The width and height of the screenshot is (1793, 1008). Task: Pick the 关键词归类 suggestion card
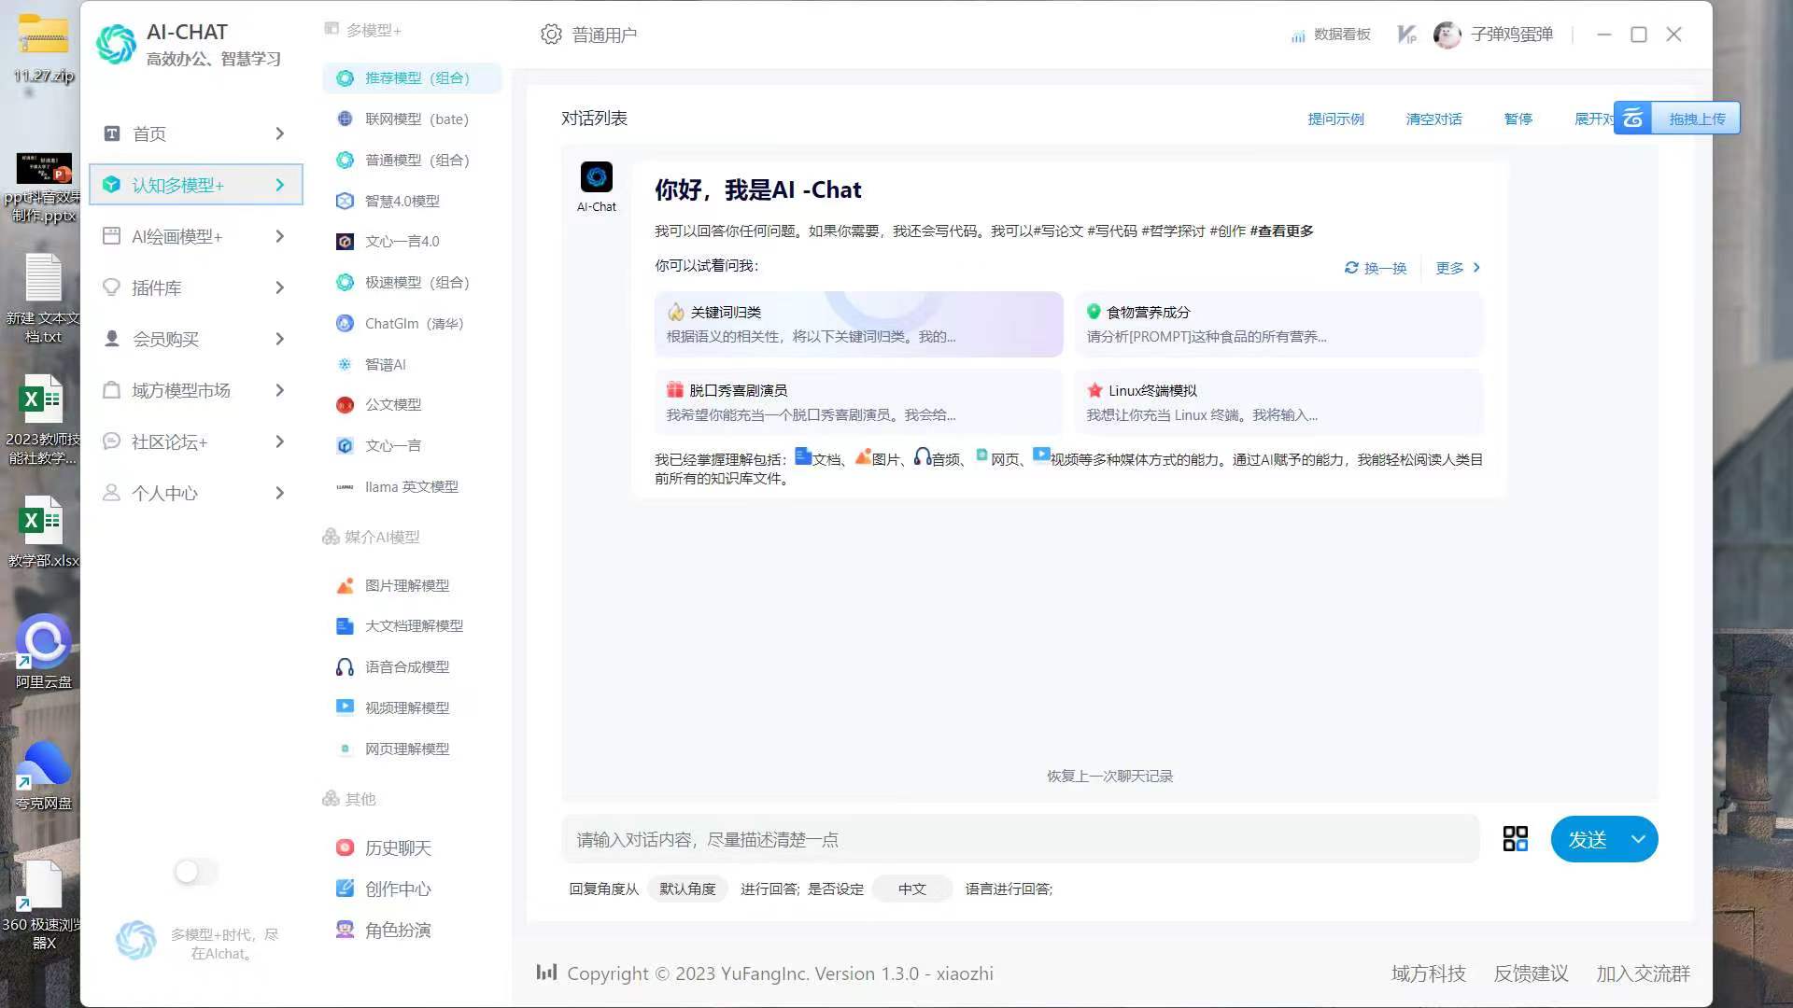point(858,324)
